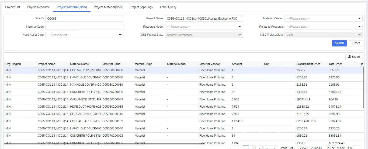
Task: Click the Unit column header
Action: (267, 64)
